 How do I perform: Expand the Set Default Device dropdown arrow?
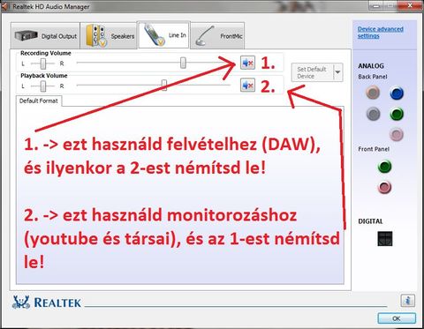pos(338,72)
